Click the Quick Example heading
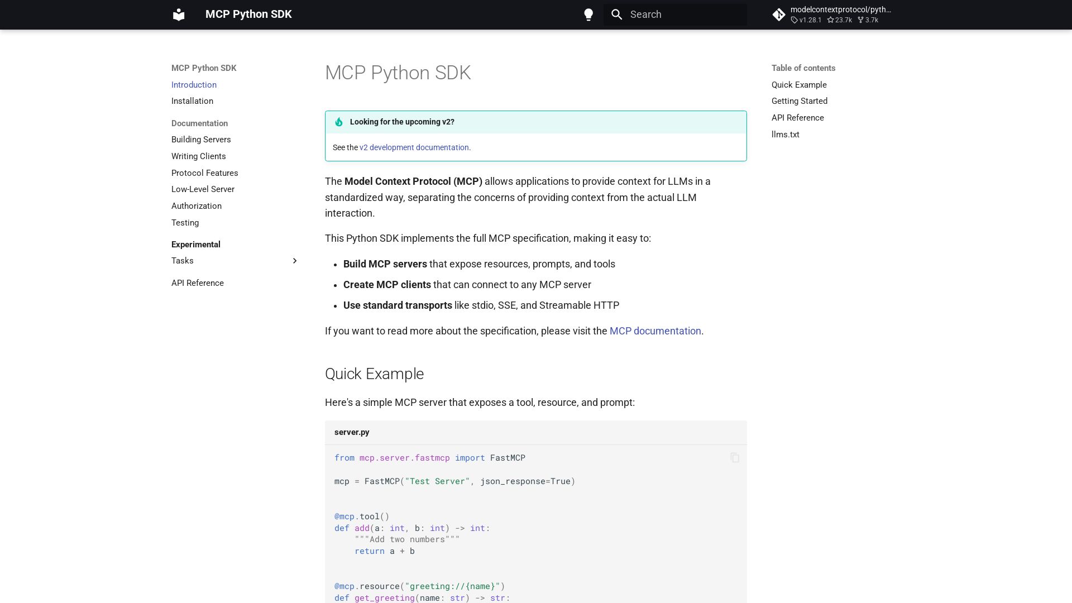 [374, 374]
